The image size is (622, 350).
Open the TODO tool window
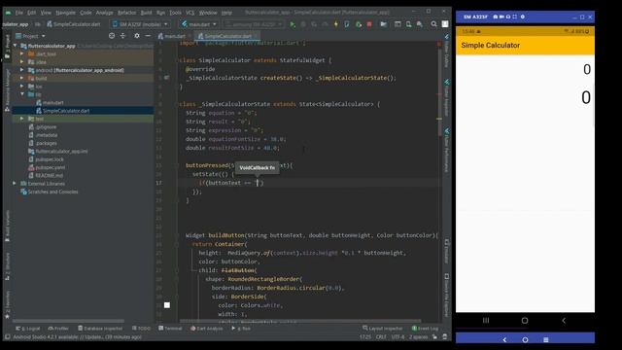(x=142, y=329)
